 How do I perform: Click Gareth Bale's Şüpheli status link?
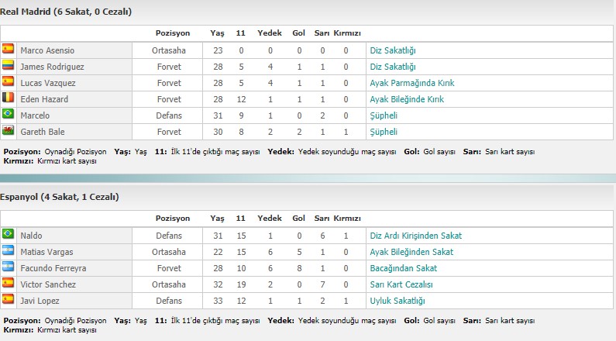[384, 132]
